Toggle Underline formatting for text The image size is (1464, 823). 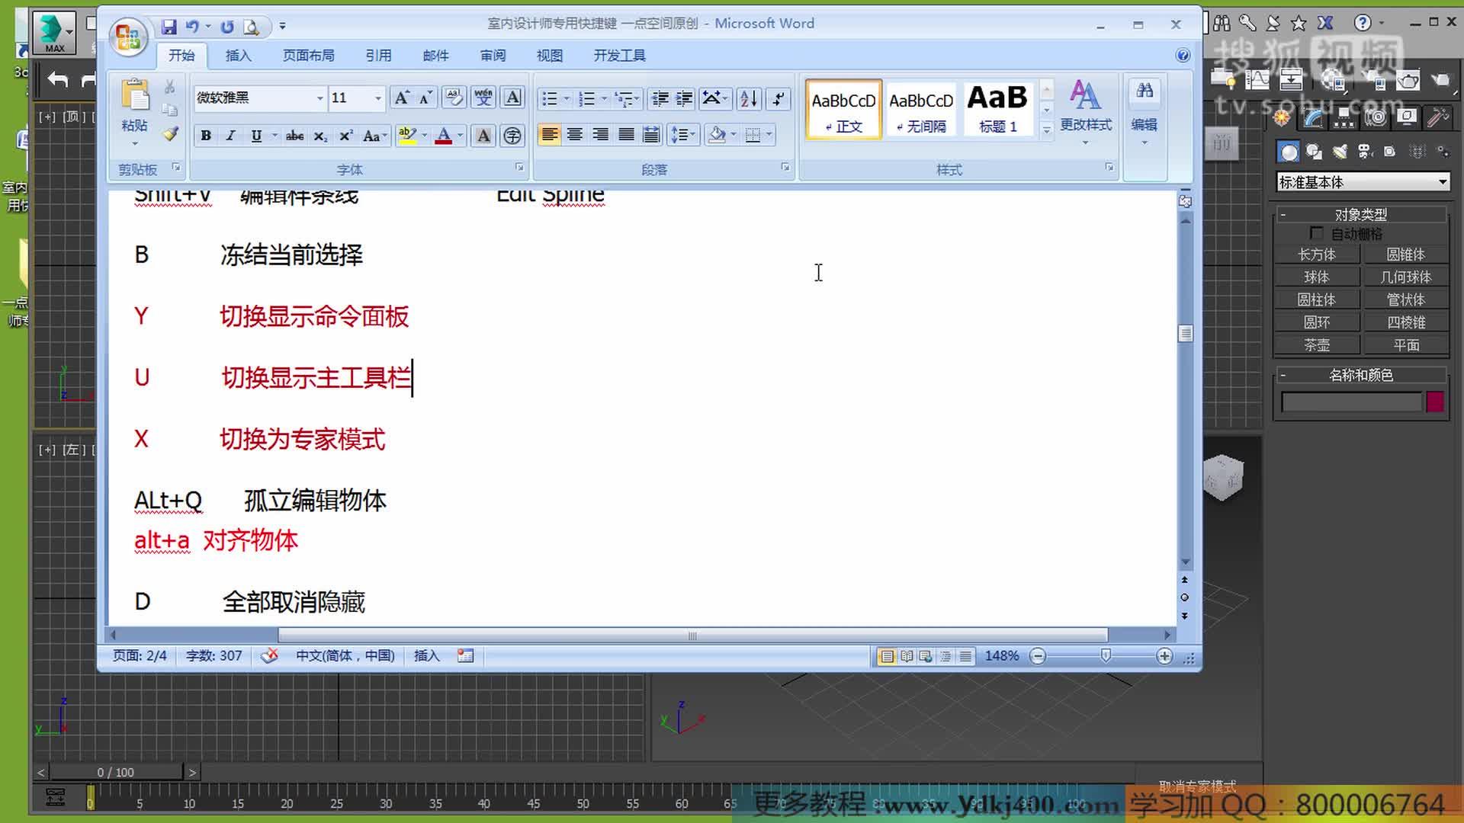click(x=255, y=136)
